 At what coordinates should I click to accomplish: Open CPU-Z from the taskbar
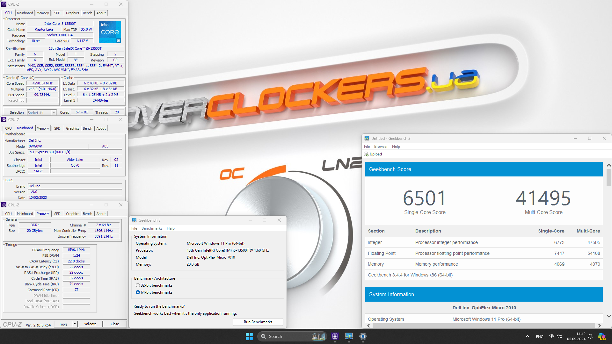(335, 336)
